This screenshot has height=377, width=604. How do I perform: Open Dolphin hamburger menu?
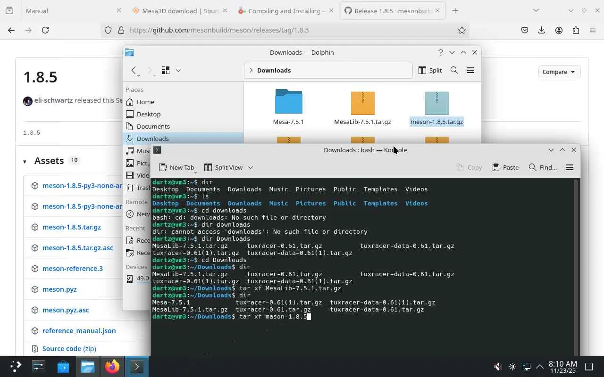[470, 70]
